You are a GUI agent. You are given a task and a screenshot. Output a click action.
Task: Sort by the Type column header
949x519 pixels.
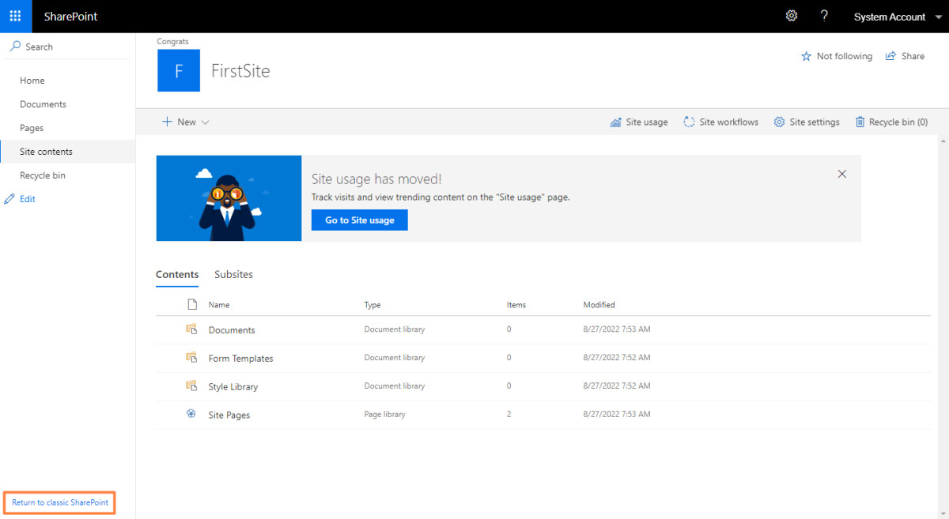point(372,305)
